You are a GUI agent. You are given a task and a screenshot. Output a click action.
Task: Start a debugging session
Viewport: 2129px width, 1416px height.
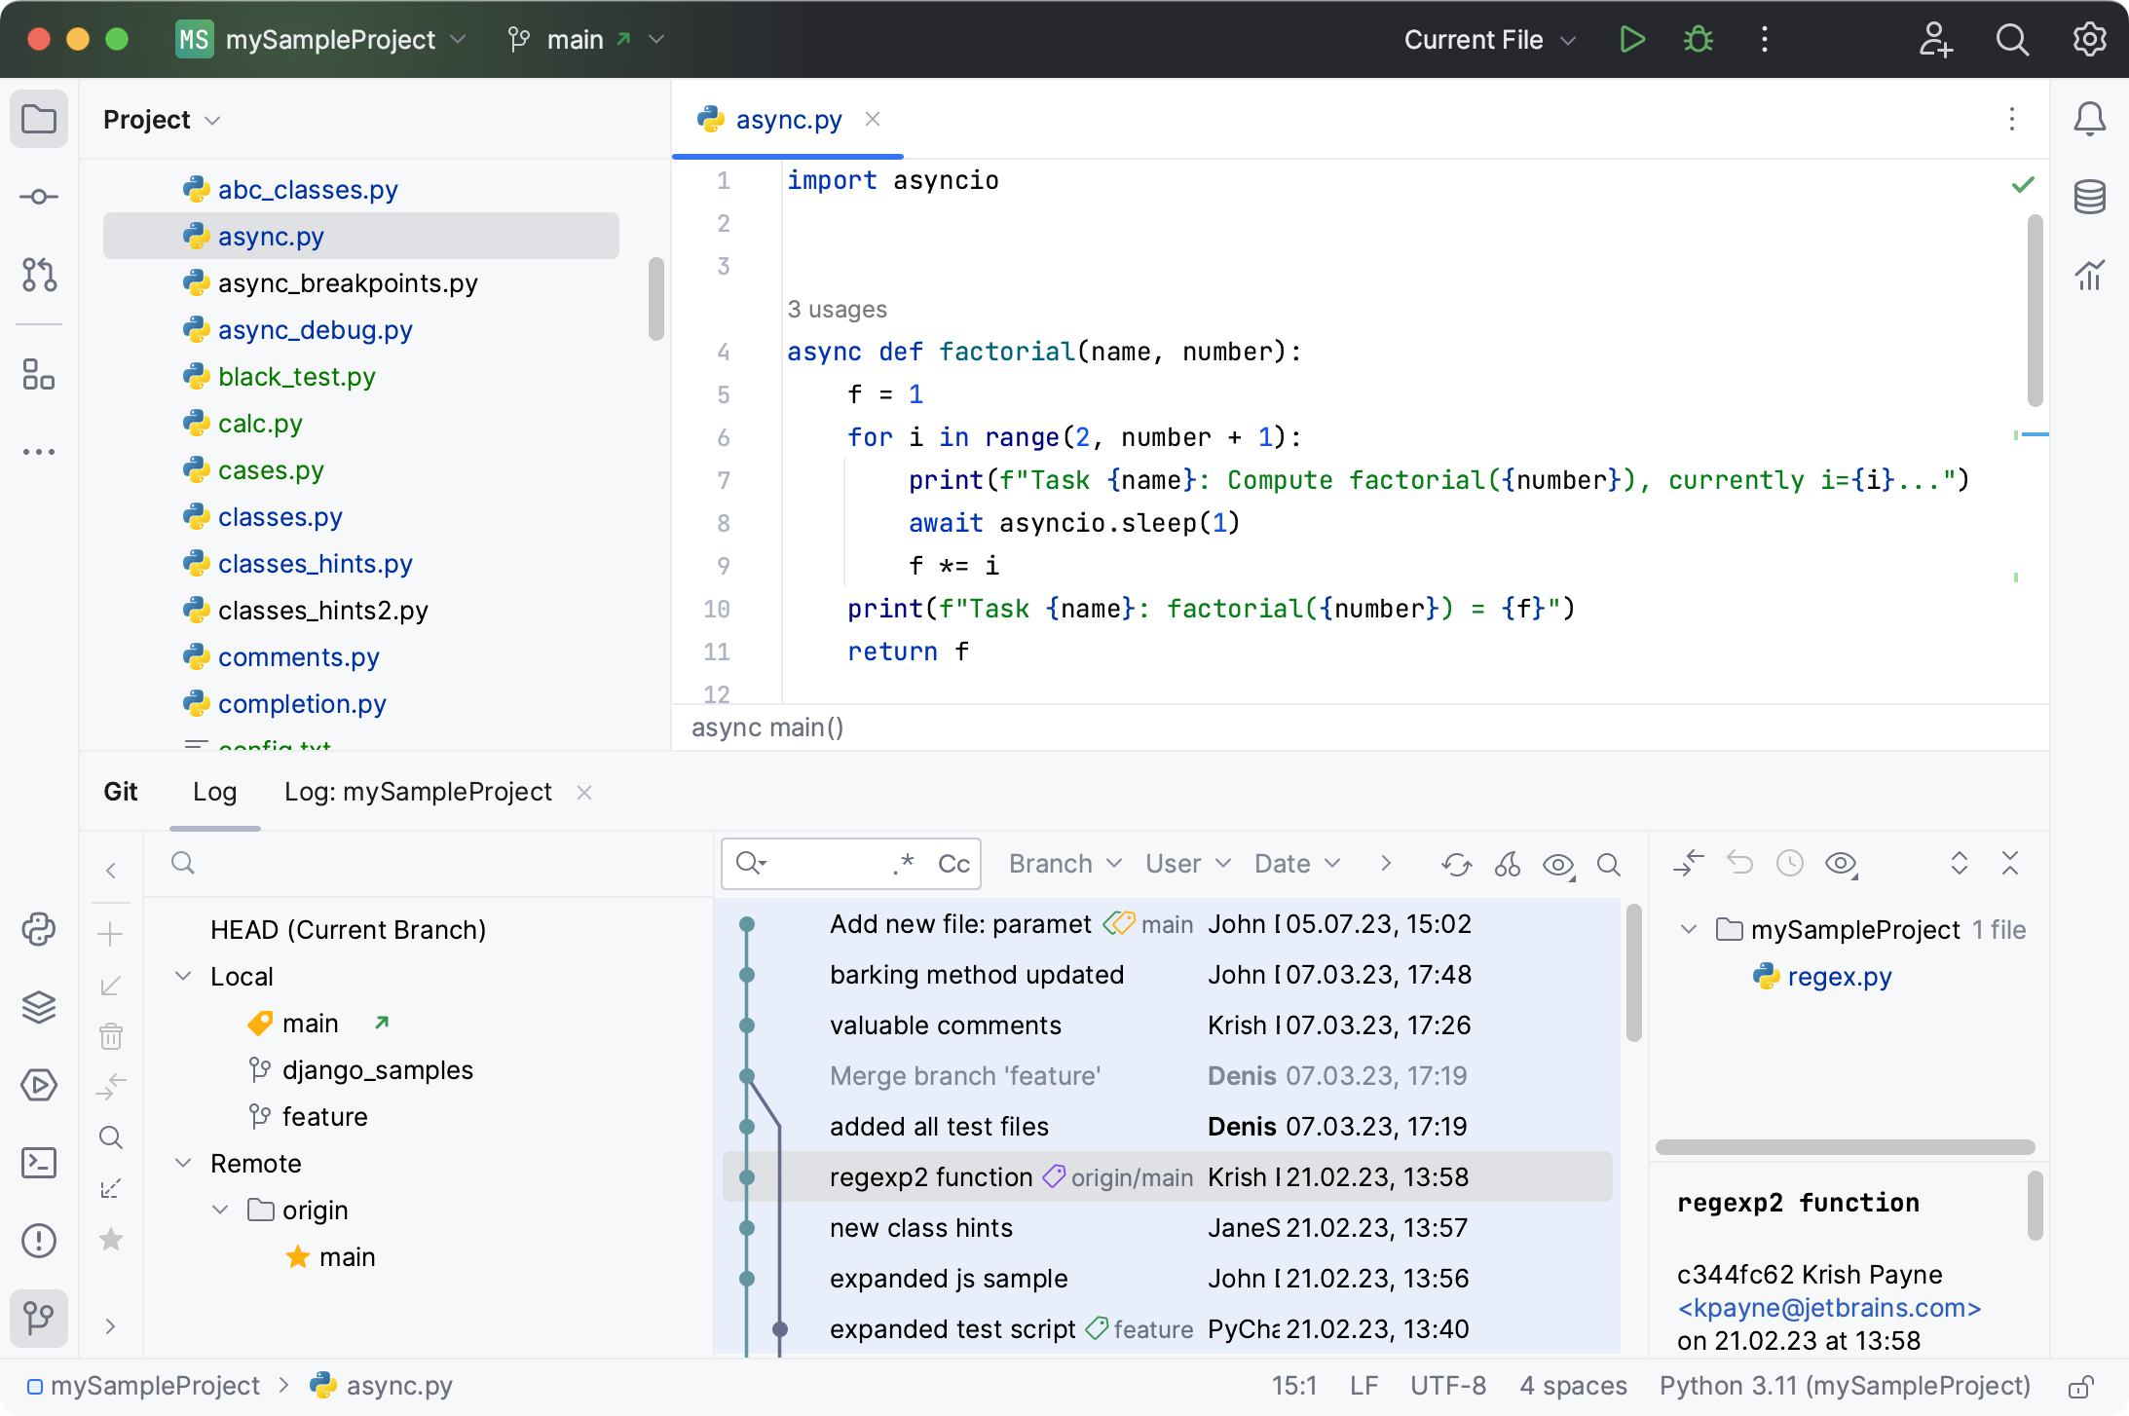tap(1698, 39)
